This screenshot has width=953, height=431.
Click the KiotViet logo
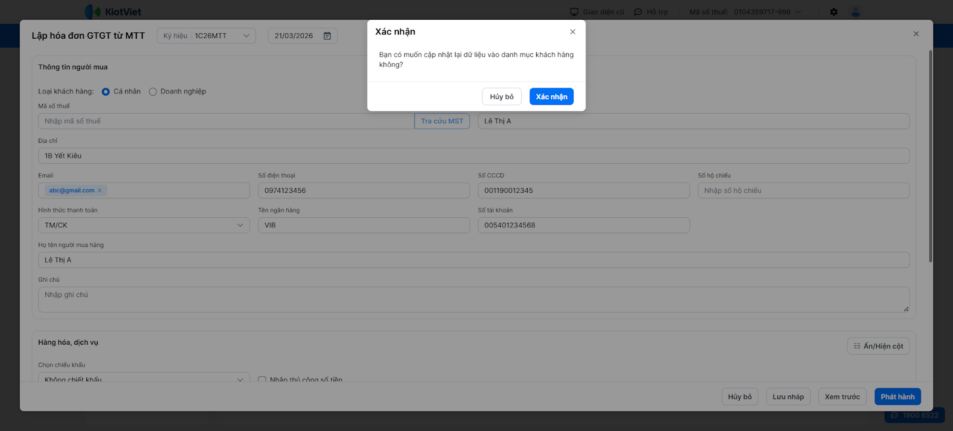pyautogui.click(x=113, y=12)
